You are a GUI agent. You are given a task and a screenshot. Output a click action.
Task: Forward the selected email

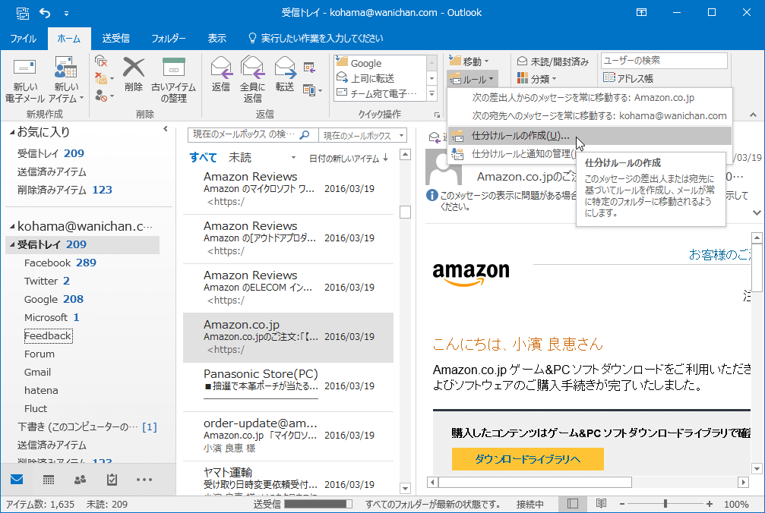[285, 74]
